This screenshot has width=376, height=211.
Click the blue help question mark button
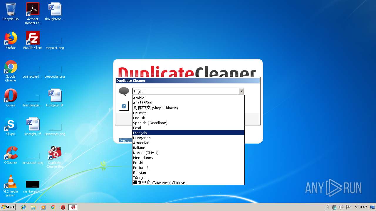(124, 106)
